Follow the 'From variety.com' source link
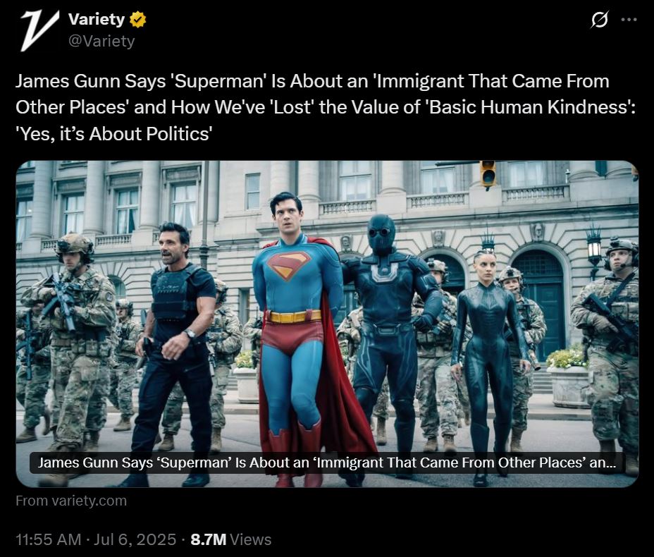Image resolution: width=654 pixels, height=557 pixels. pos(71,501)
